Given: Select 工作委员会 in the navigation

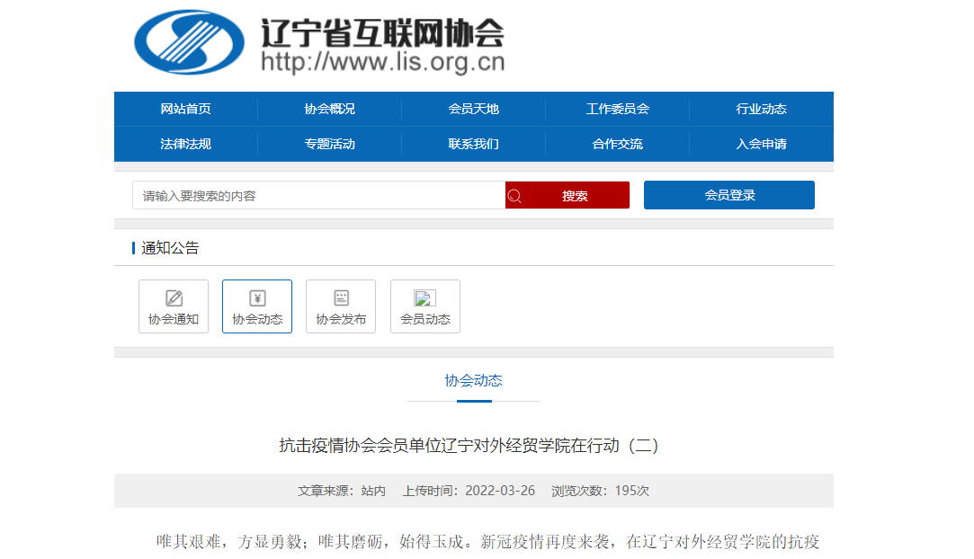Looking at the screenshot, I should pos(618,110).
